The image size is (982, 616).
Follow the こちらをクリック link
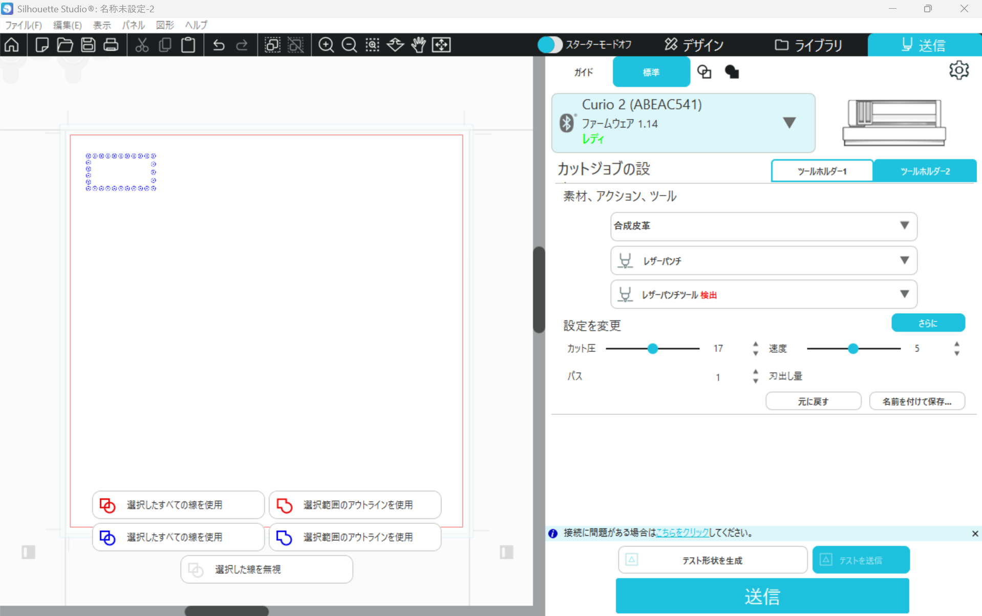point(682,533)
